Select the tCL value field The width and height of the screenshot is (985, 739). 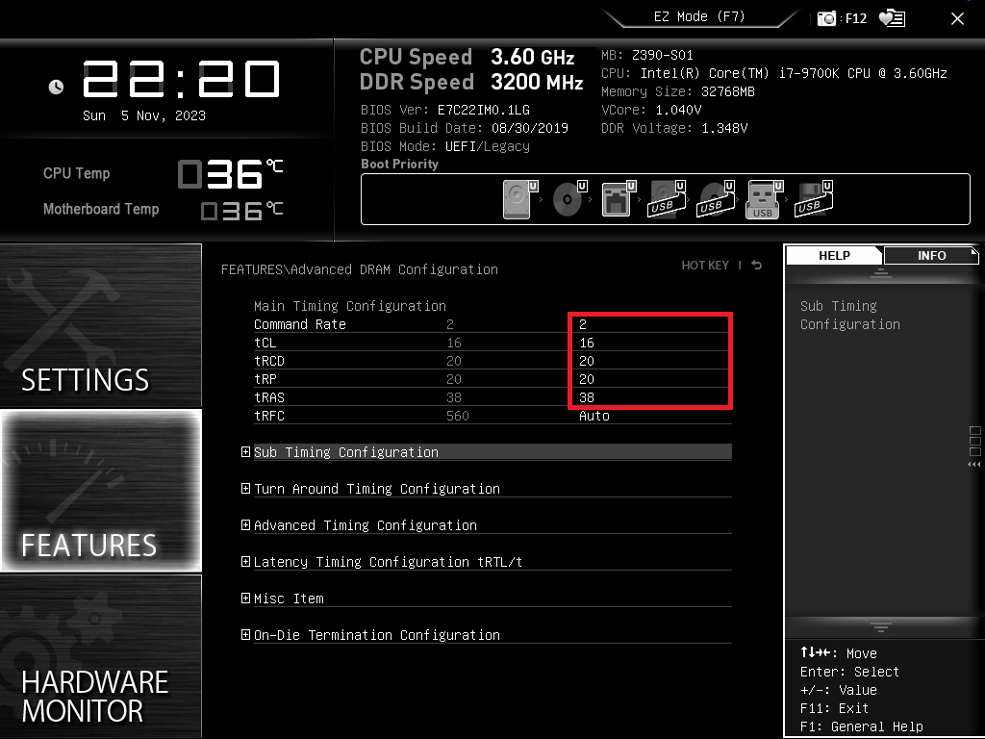pyautogui.click(x=650, y=343)
